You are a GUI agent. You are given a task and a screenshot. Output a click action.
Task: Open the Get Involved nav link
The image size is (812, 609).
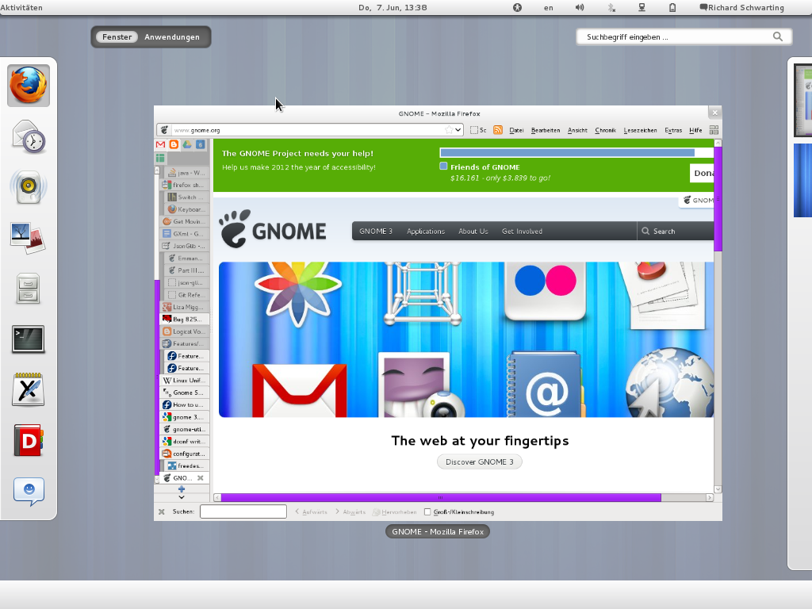tap(522, 231)
